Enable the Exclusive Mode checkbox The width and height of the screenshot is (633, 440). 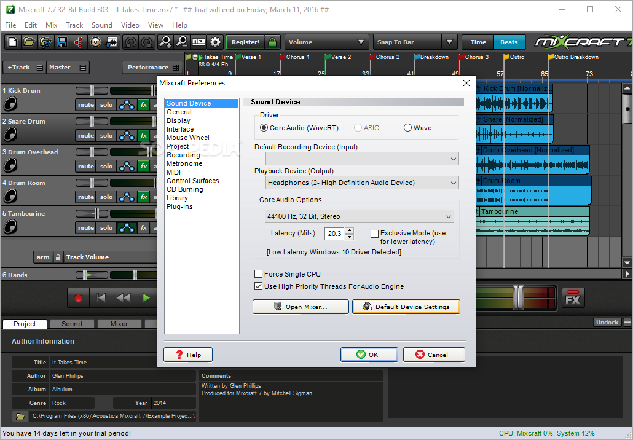pos(375,234)
